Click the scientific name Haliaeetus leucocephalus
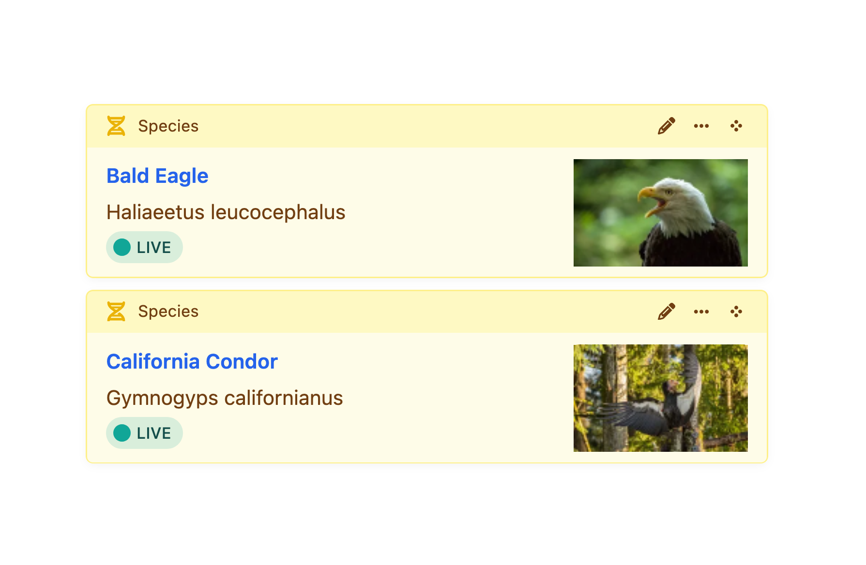Image resolution: width=866 pixels, height=565 pixels. click(226, 212)
